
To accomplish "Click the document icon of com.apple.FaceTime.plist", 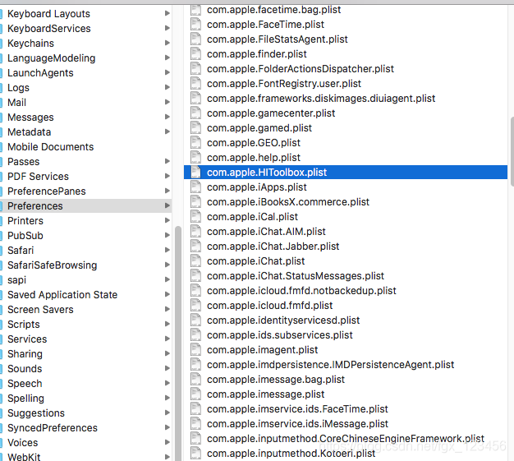I will coord(195,25).
